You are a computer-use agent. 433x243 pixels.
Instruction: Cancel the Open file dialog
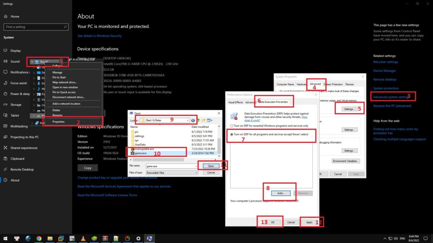(x=211, y=173)
